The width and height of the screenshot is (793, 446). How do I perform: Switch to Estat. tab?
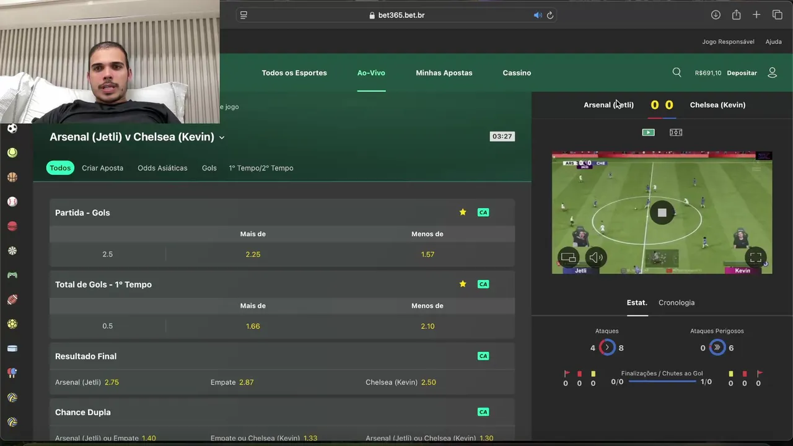[x=637, y=302]
